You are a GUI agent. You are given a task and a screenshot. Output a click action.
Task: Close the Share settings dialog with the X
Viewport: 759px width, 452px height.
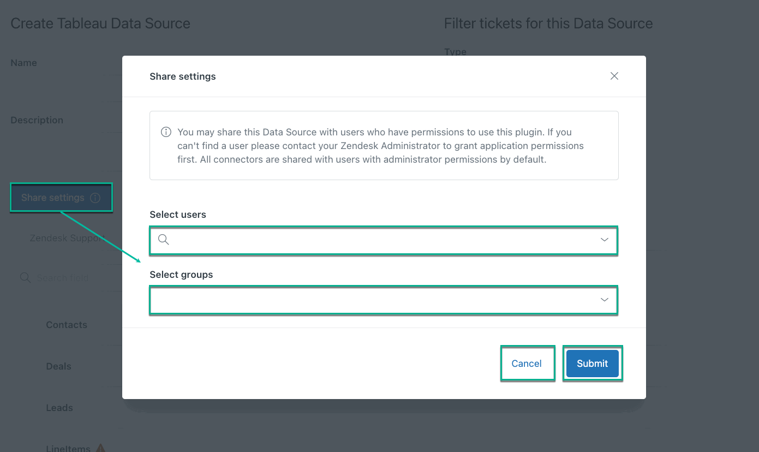pyautogui.click(x=614, y=76)
